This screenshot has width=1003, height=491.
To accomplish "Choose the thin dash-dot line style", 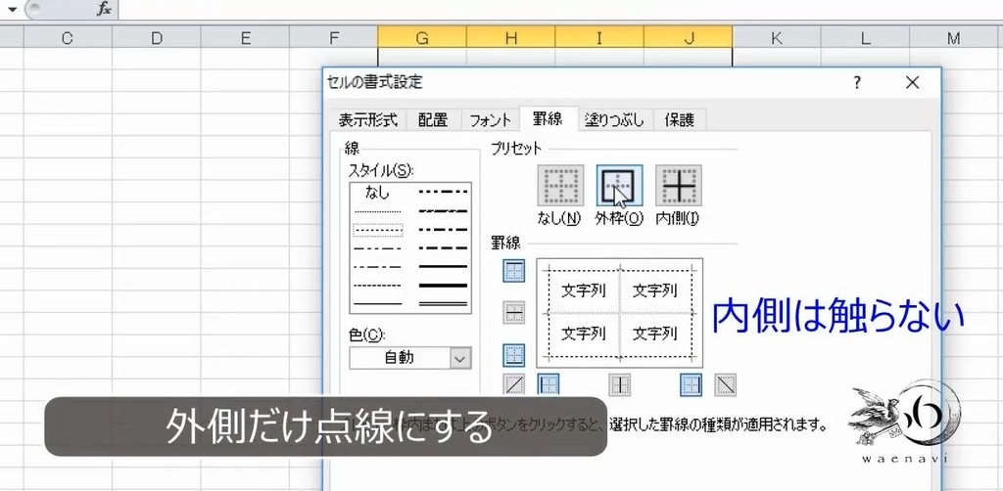I will click(x=377, y=267).
